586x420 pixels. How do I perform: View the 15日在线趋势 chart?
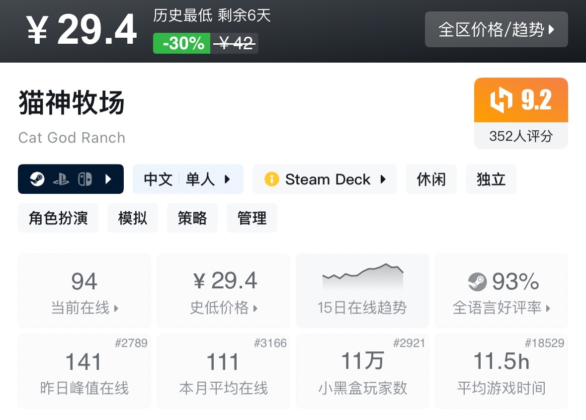click(362, 291)
